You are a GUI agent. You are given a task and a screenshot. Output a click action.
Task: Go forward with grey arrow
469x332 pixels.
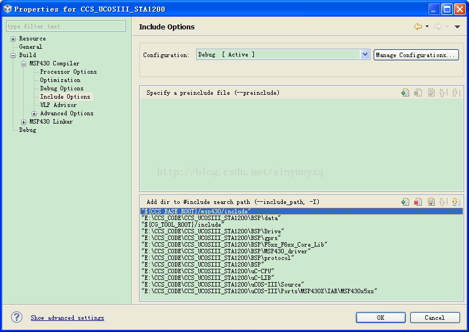[437, 27]
